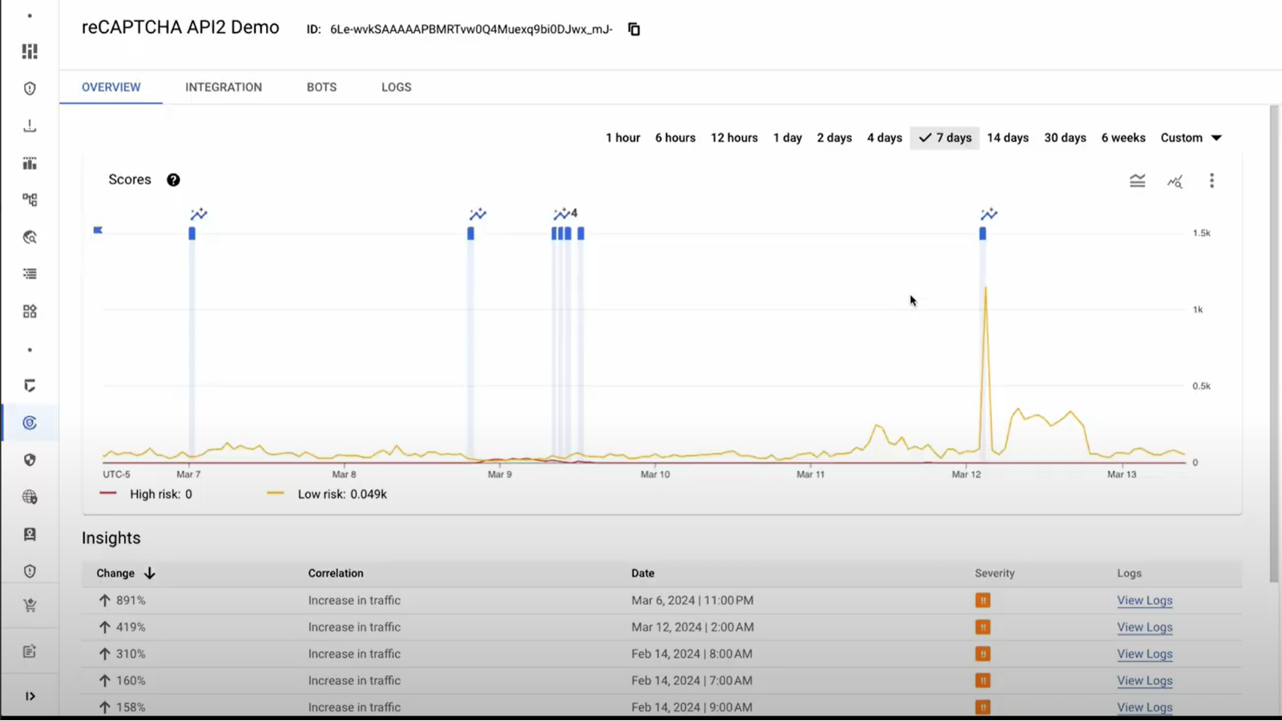Set time range to 12 hours
The width and height of the screenshot is (1282, 721).
click(x=734, y=138)
